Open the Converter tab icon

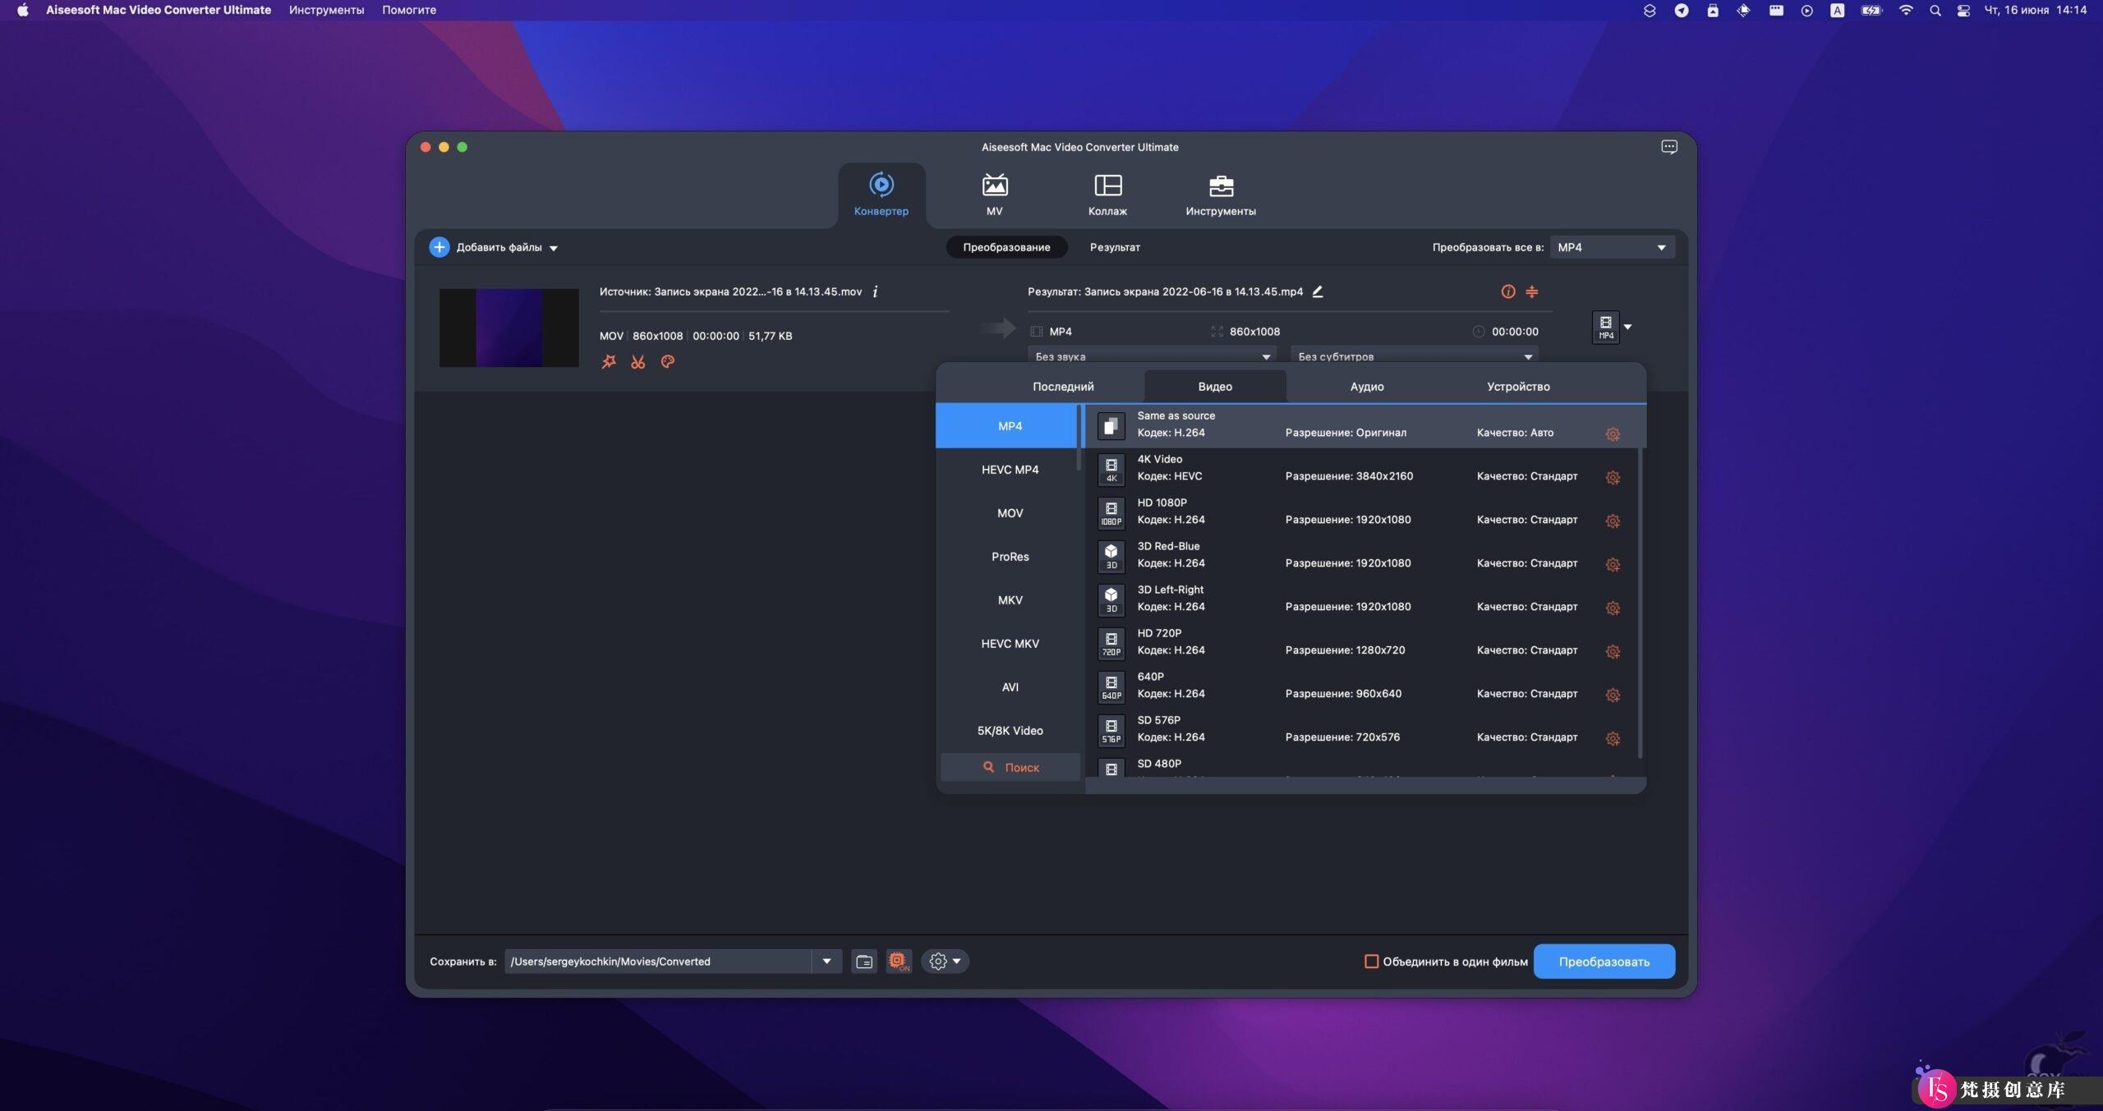pyautogui.click(x=881, y=186)
